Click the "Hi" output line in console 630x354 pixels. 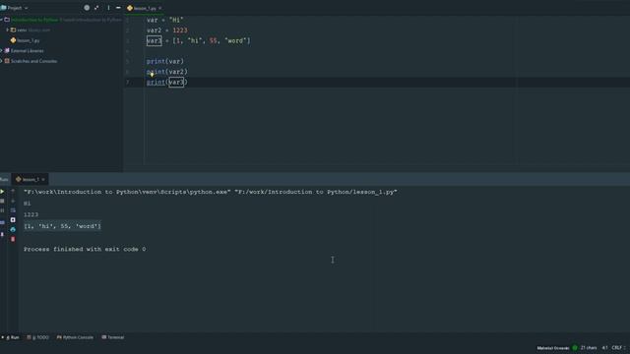[x=27, y=204]
